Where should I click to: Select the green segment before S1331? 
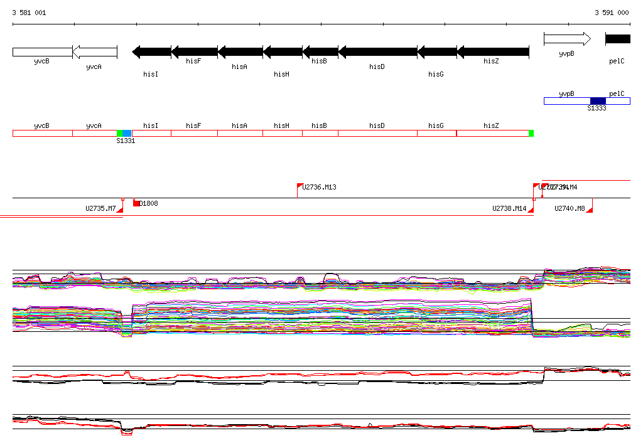point(120,133)
